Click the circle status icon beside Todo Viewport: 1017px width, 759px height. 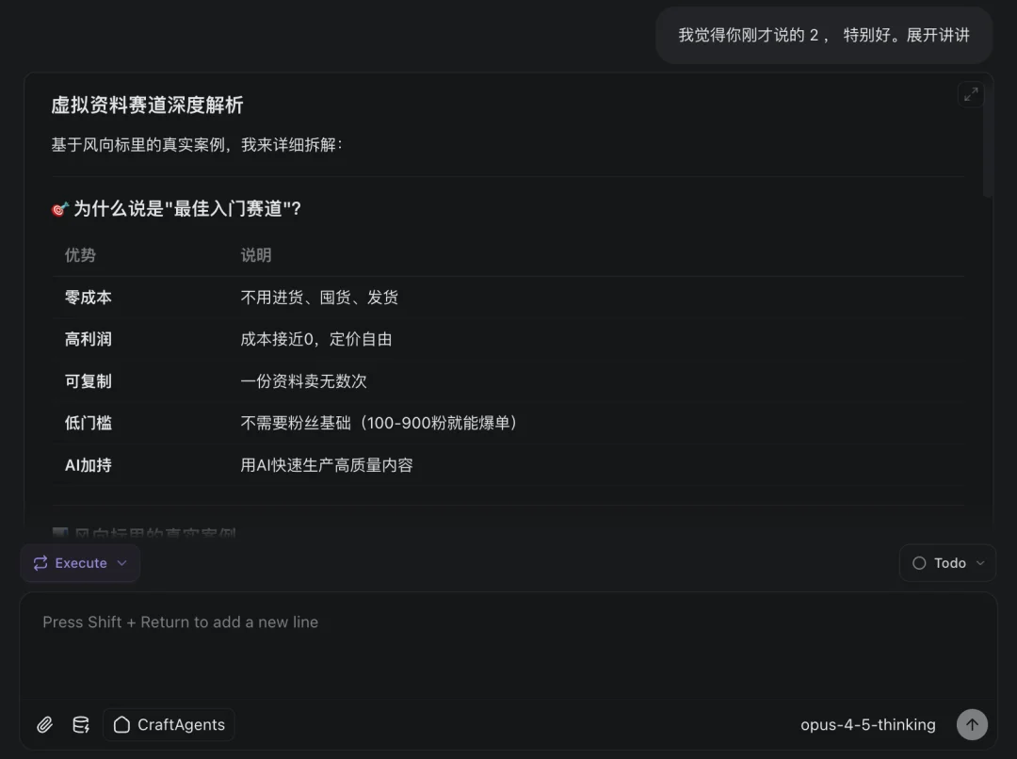pyautogui.click(x=918, y=562)
